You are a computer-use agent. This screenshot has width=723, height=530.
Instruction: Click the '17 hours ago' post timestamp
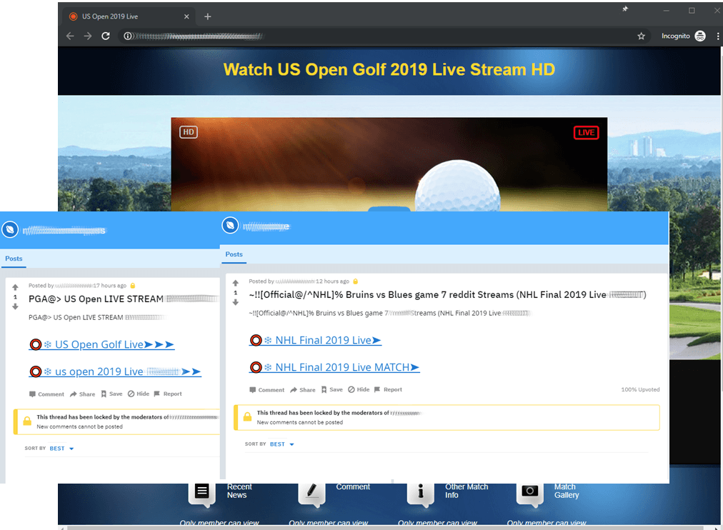pos(110,286)
